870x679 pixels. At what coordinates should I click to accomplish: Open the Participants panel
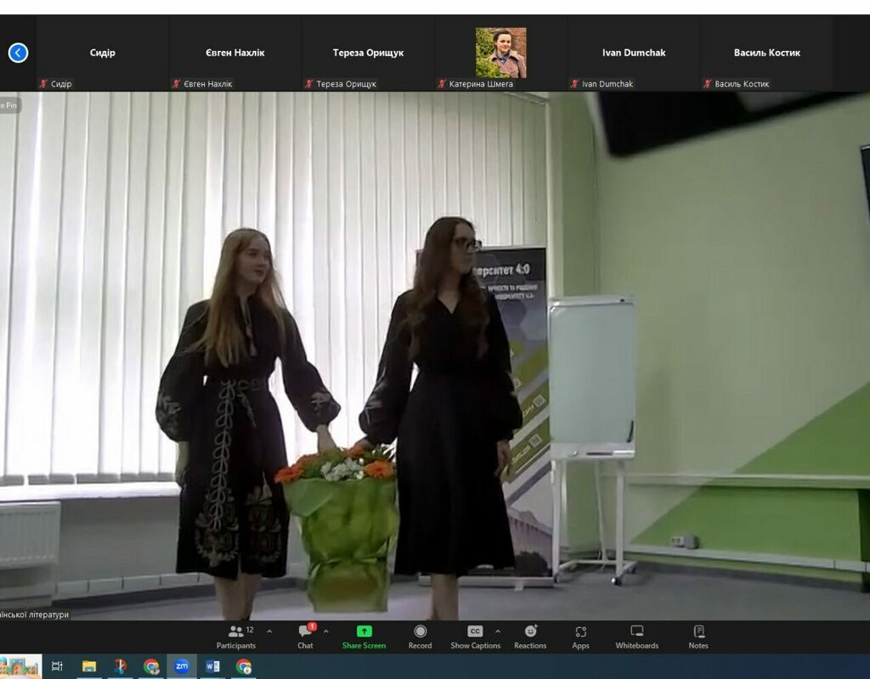pos(235,637)
